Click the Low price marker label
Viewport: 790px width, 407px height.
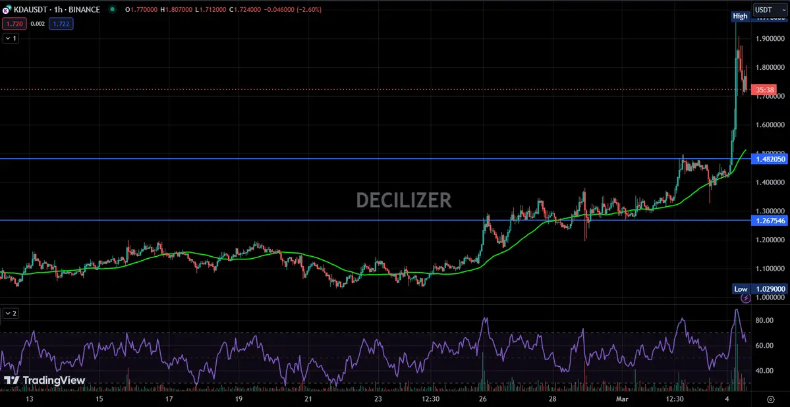740,288
